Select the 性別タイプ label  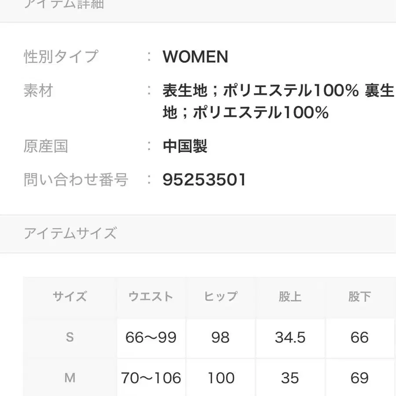61,57
